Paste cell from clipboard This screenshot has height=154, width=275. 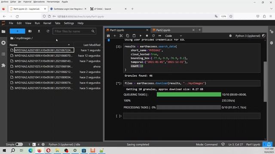click(x=134, y=36)
